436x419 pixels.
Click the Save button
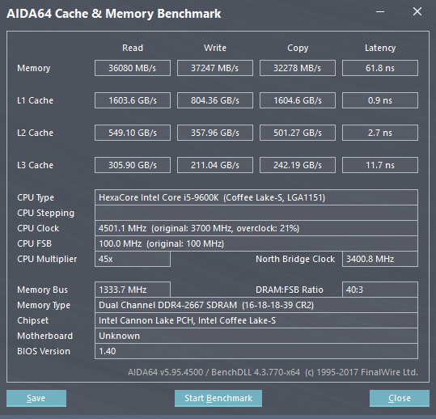coord(36,398)
